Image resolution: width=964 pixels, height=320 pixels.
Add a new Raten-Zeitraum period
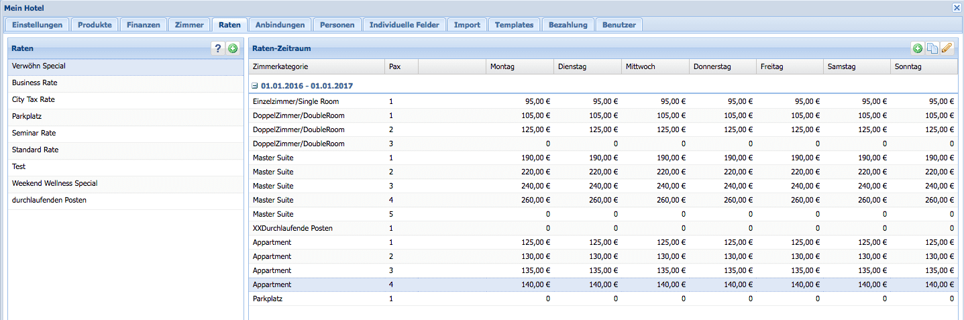pos(917,48)
